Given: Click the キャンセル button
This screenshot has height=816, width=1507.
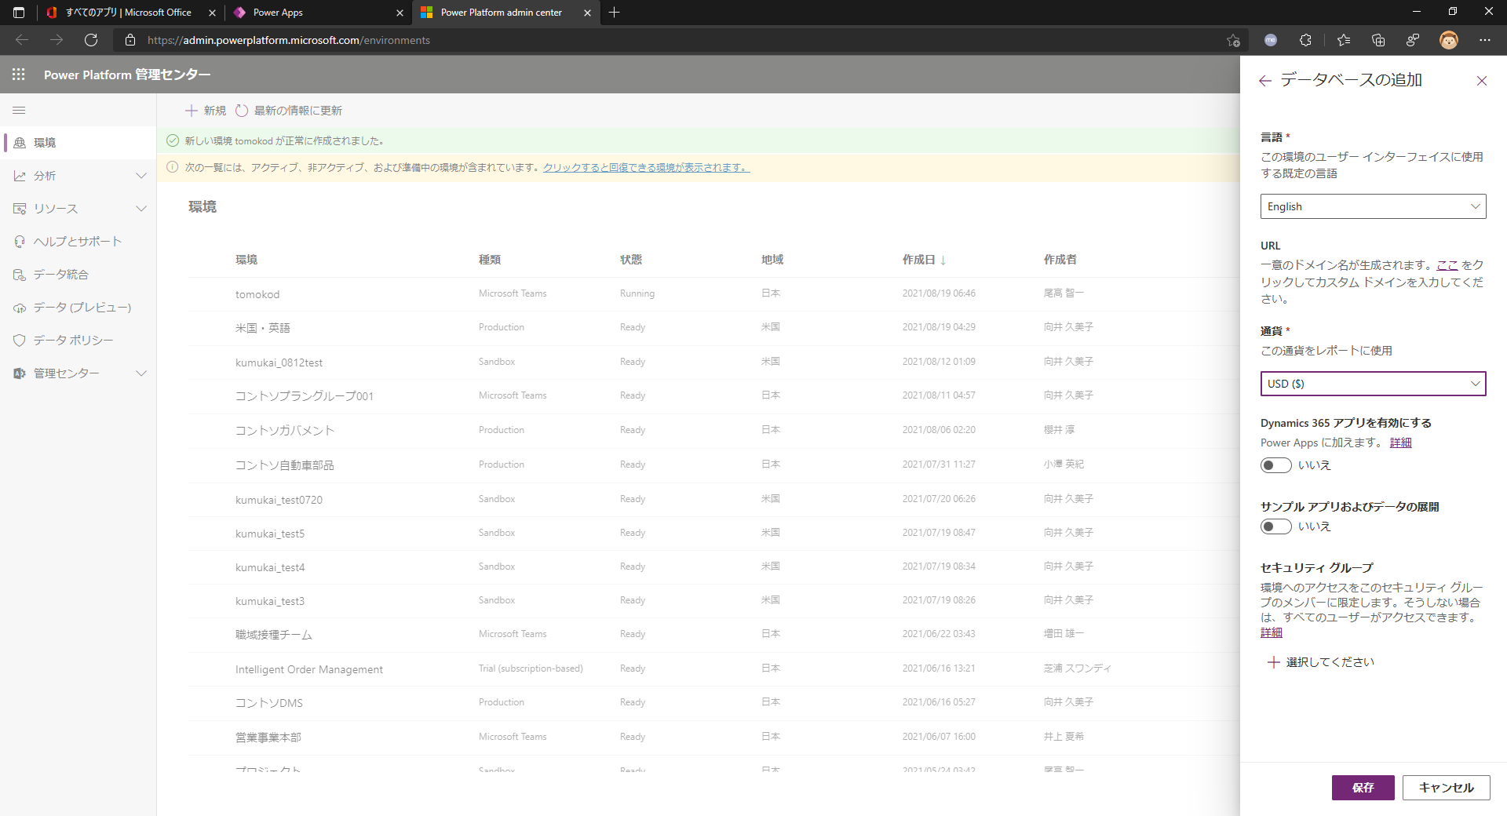Looking at the screenshot, I should pyautogui.click(x=1447, y=788).
